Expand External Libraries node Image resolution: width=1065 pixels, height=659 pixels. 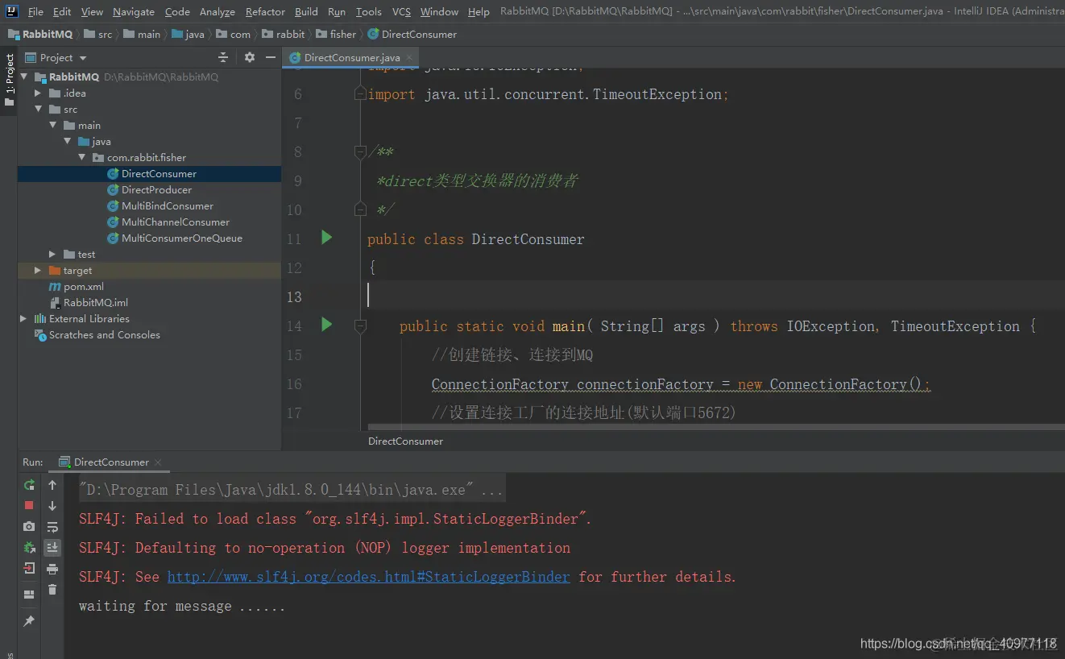tap(23, 319)
